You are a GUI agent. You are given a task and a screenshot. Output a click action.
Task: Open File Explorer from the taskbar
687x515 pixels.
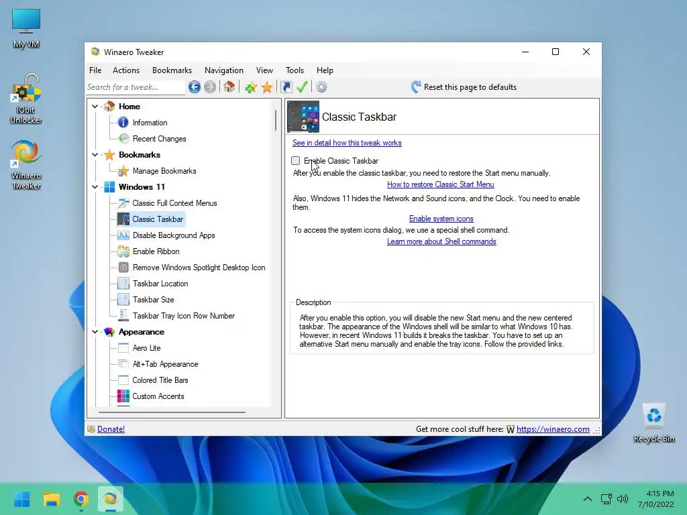click(51, 499)
